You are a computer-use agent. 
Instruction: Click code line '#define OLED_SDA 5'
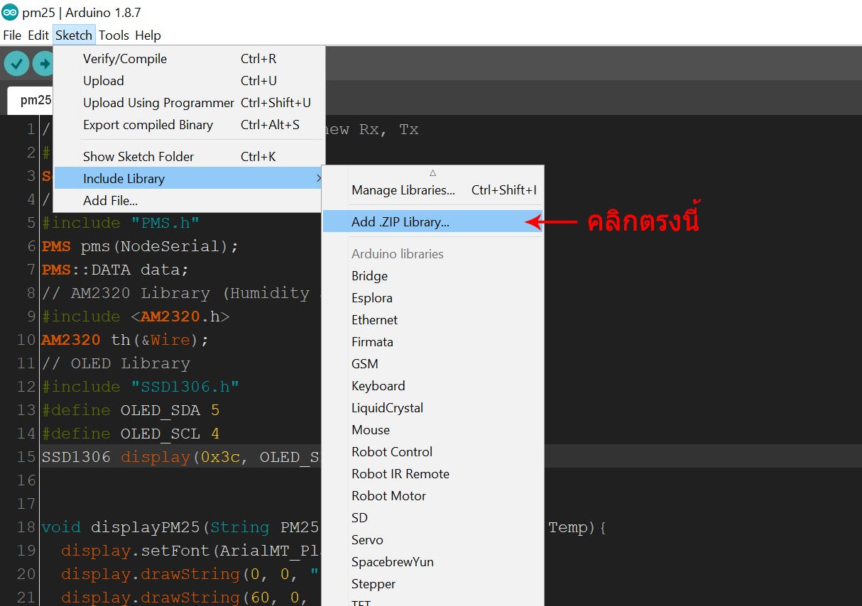click(x=131, y=410)
